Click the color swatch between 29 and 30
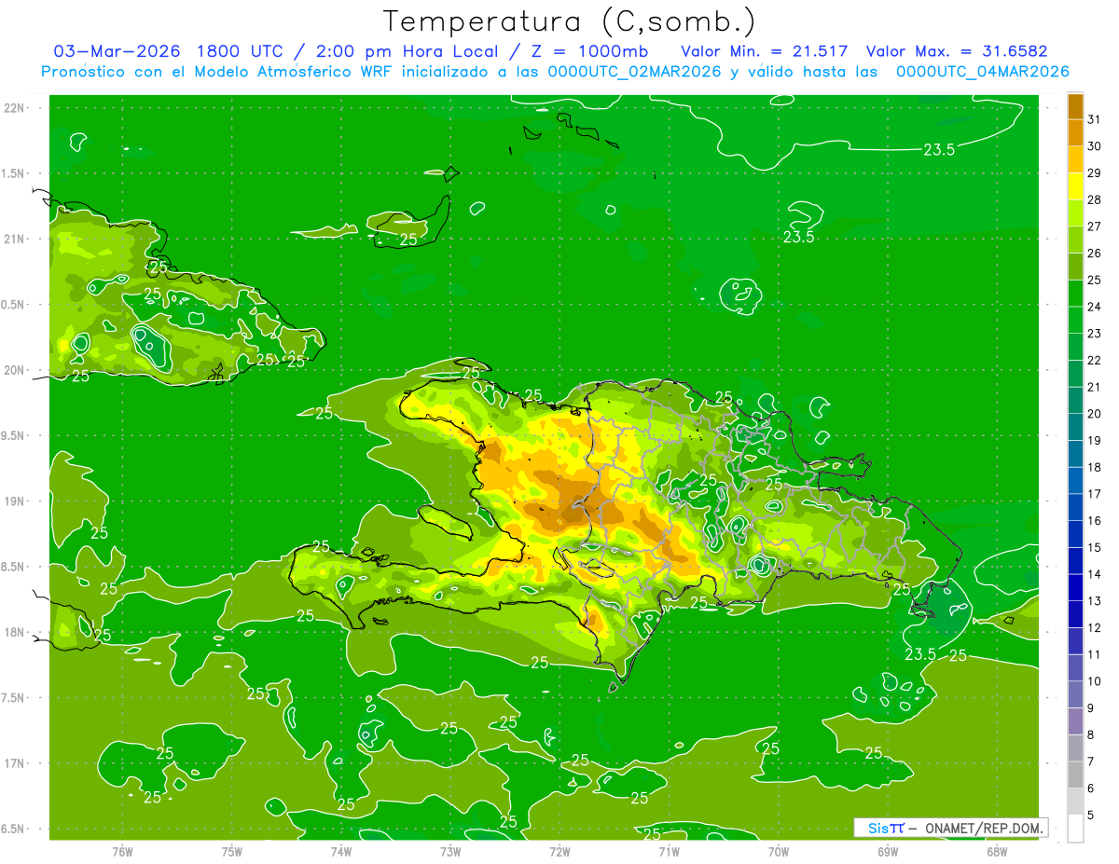 point(1075,159)
